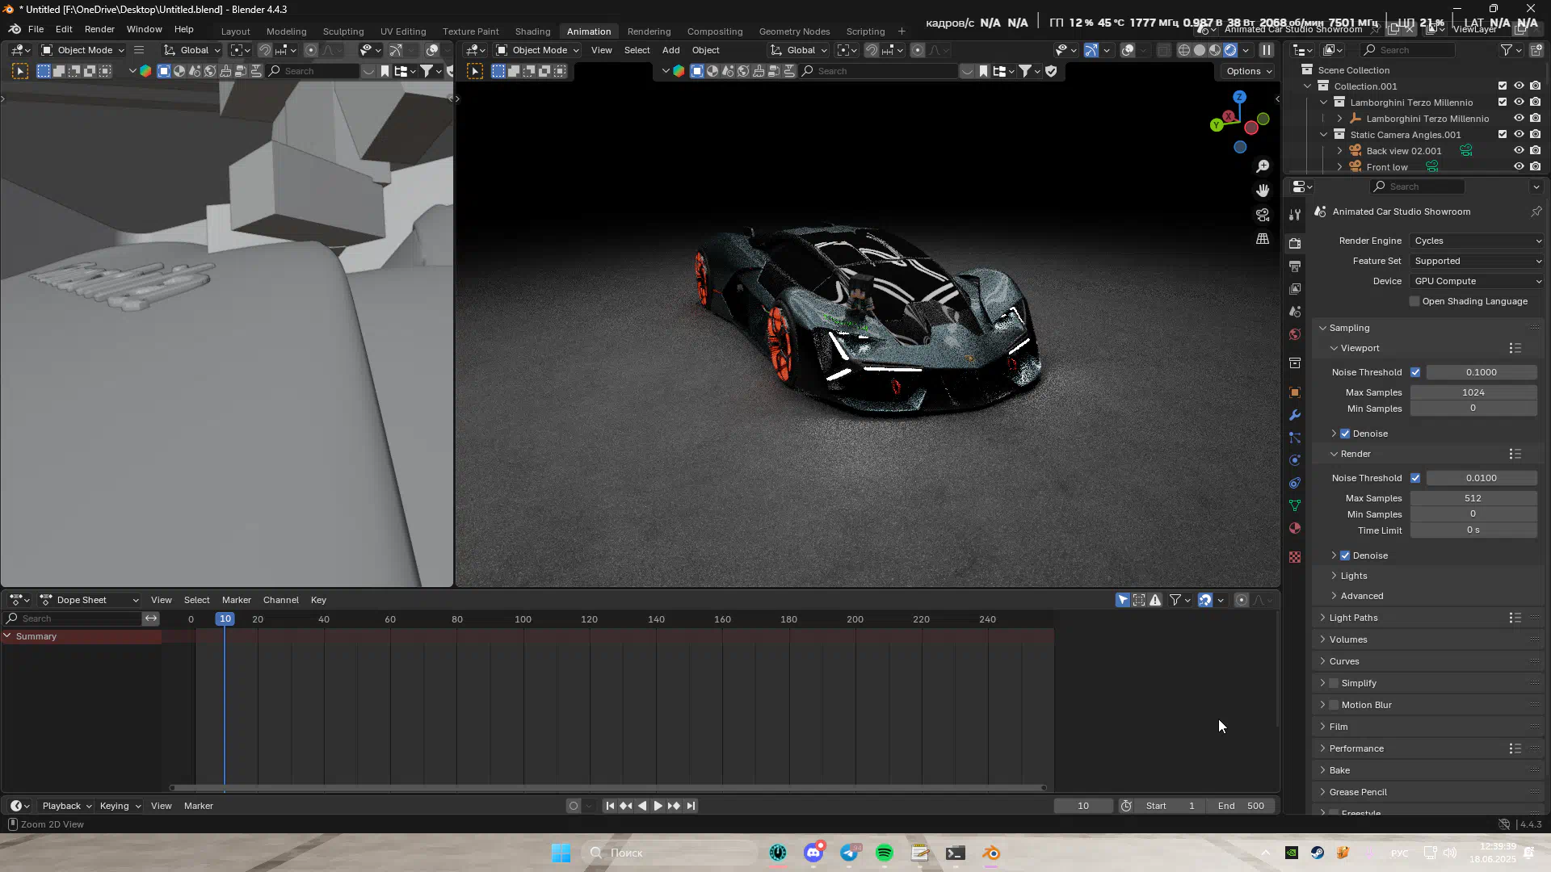Toggle Viewport Noise Threshold checkbox

[1415, 372]
